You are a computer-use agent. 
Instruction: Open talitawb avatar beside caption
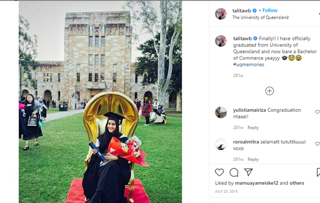coord(221,41)
